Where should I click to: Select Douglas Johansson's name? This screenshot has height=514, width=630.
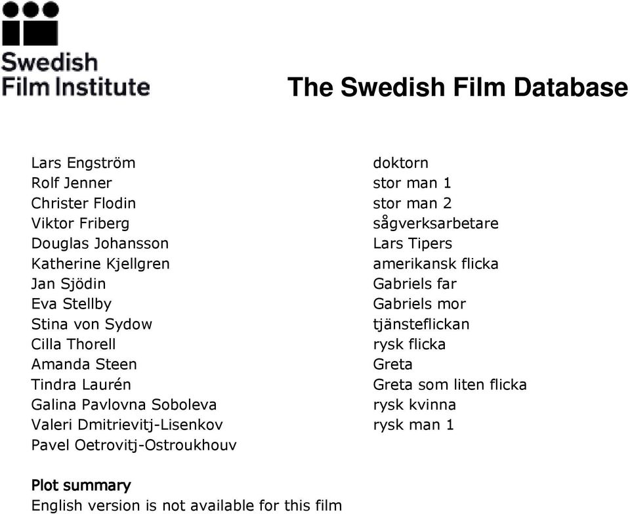tap(100, 244)
